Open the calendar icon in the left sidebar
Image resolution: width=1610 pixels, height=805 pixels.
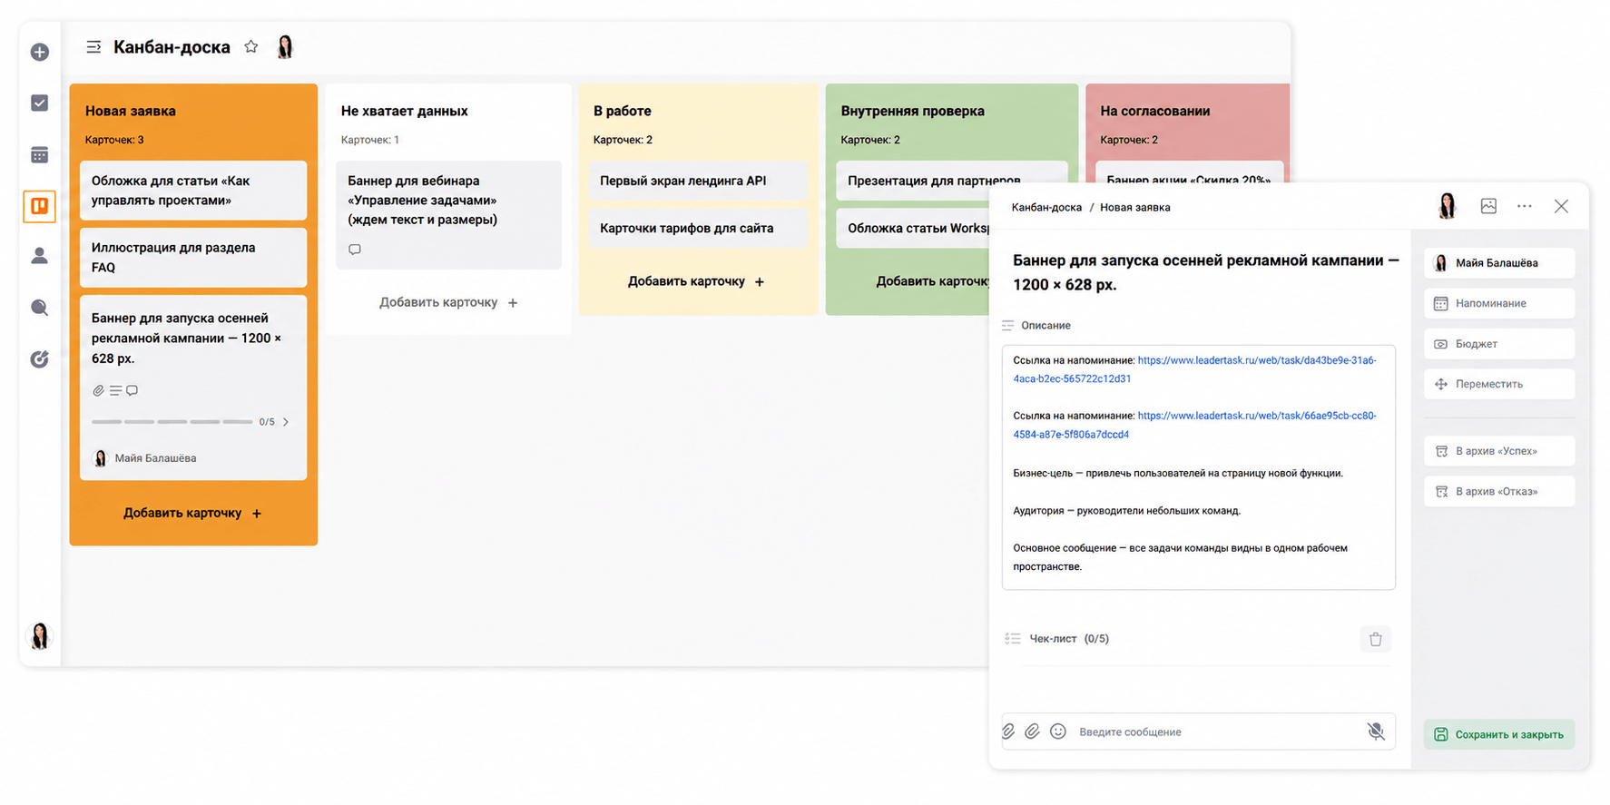pos(40,155)
